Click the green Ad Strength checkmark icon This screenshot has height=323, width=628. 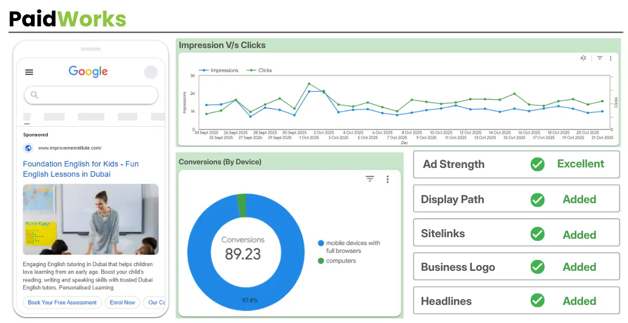(x=538, y=164)
